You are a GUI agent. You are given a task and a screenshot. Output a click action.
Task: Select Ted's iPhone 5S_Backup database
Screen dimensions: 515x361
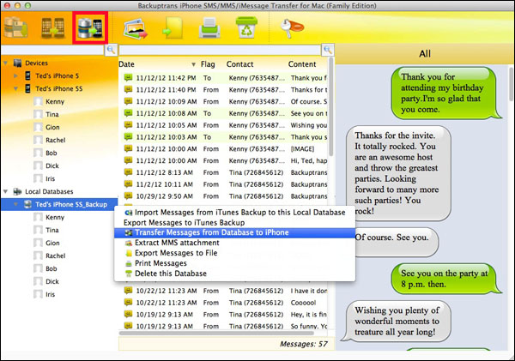point(59,204)
